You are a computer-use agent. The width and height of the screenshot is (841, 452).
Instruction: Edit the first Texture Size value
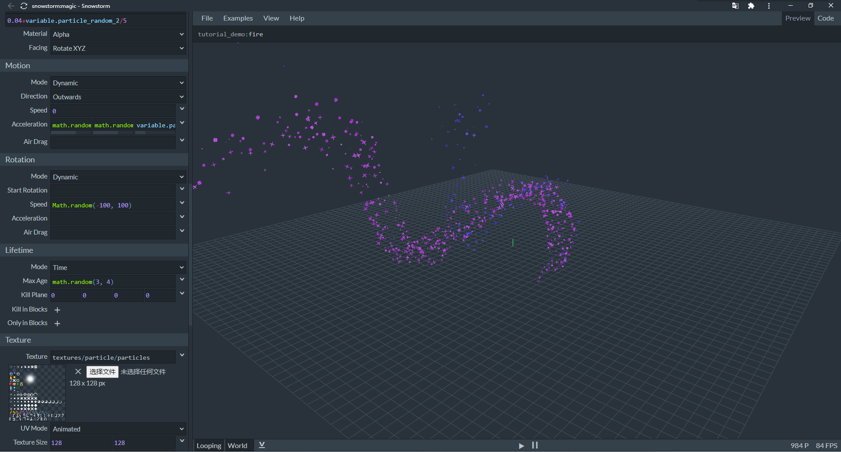81,443
